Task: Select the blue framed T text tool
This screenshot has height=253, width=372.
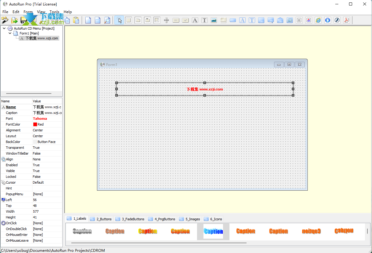Action: point(252,20)
